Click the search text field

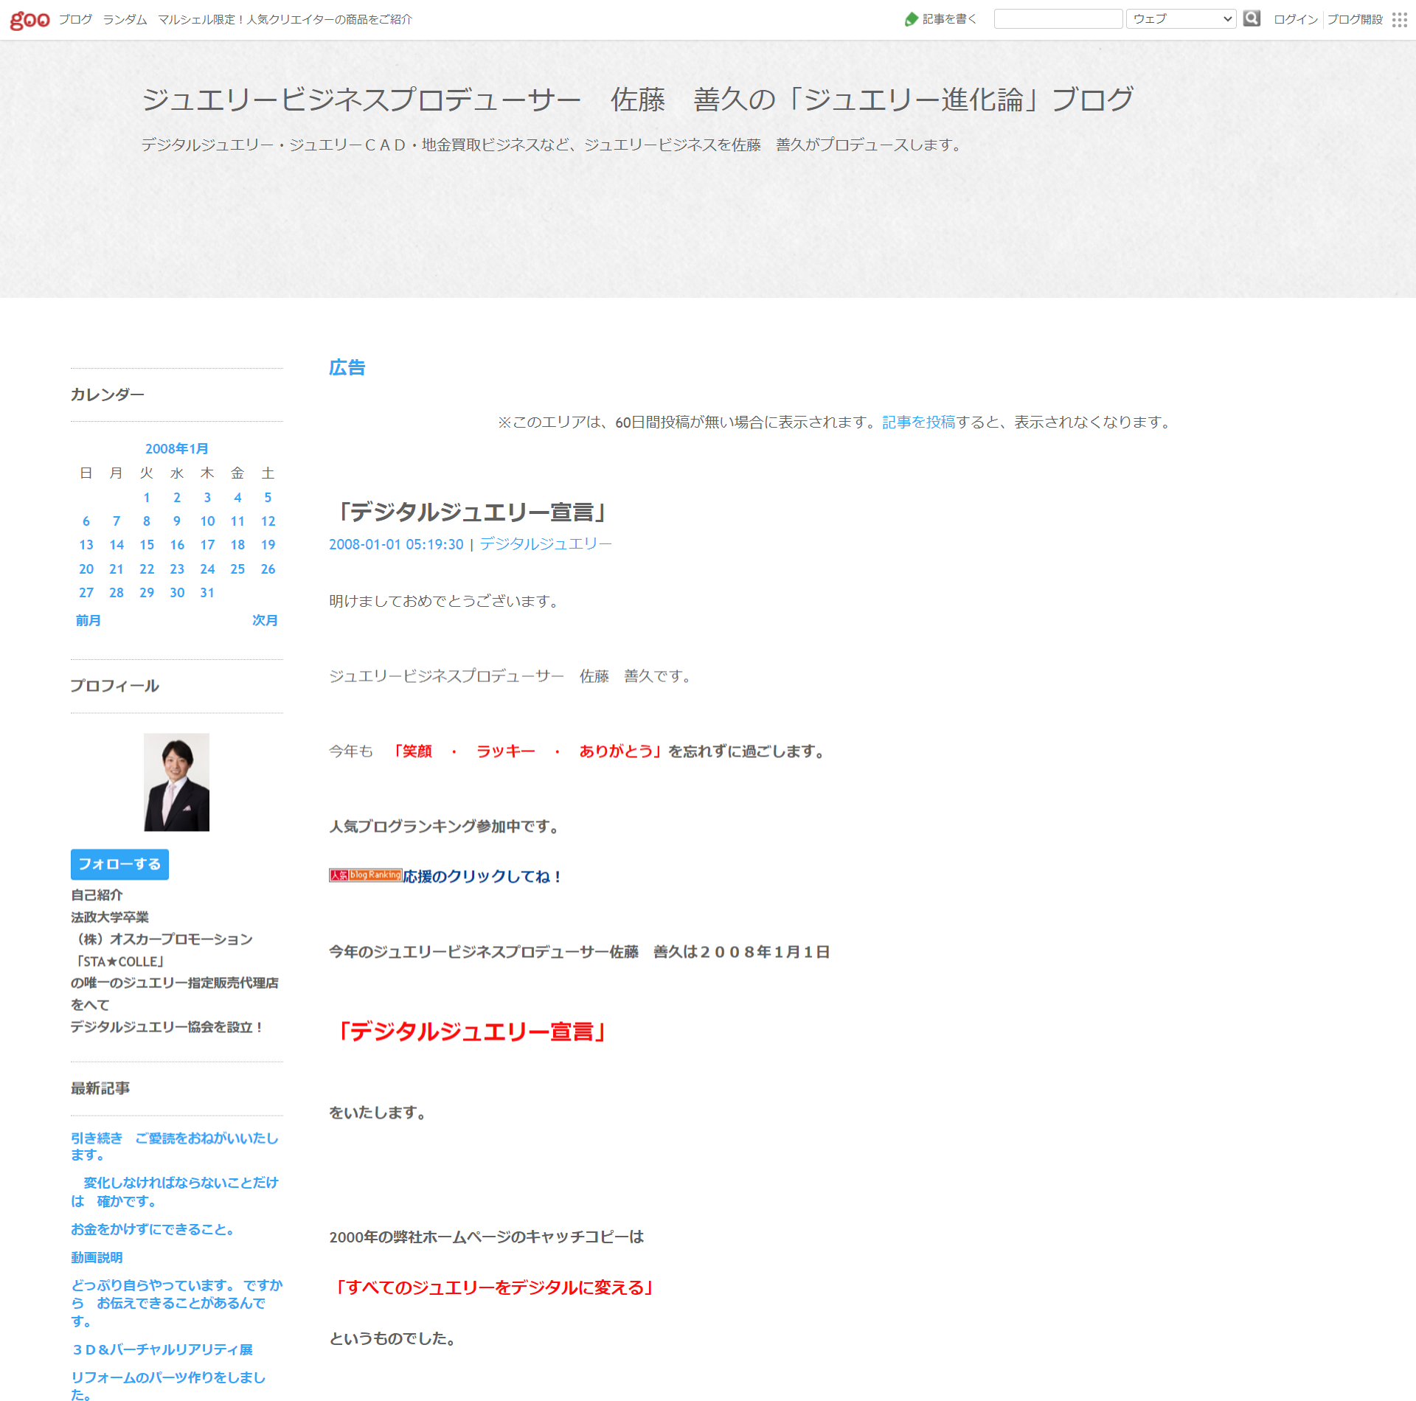point(1058,19)
